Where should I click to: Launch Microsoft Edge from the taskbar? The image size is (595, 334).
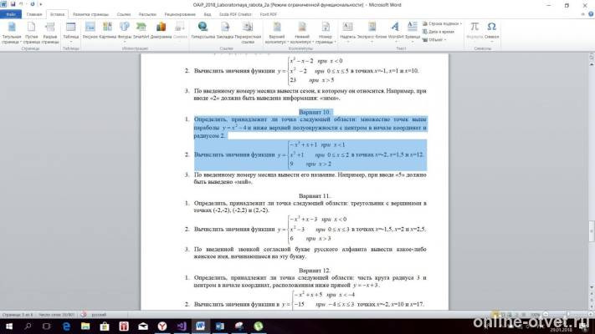[x=66, y=326]
